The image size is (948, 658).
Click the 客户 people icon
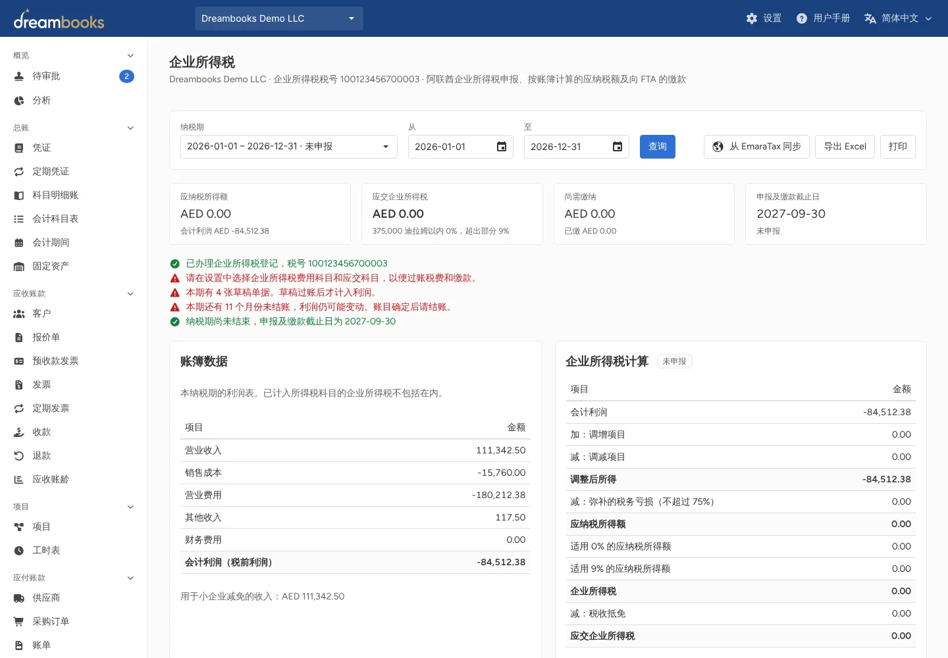(19, 314)
